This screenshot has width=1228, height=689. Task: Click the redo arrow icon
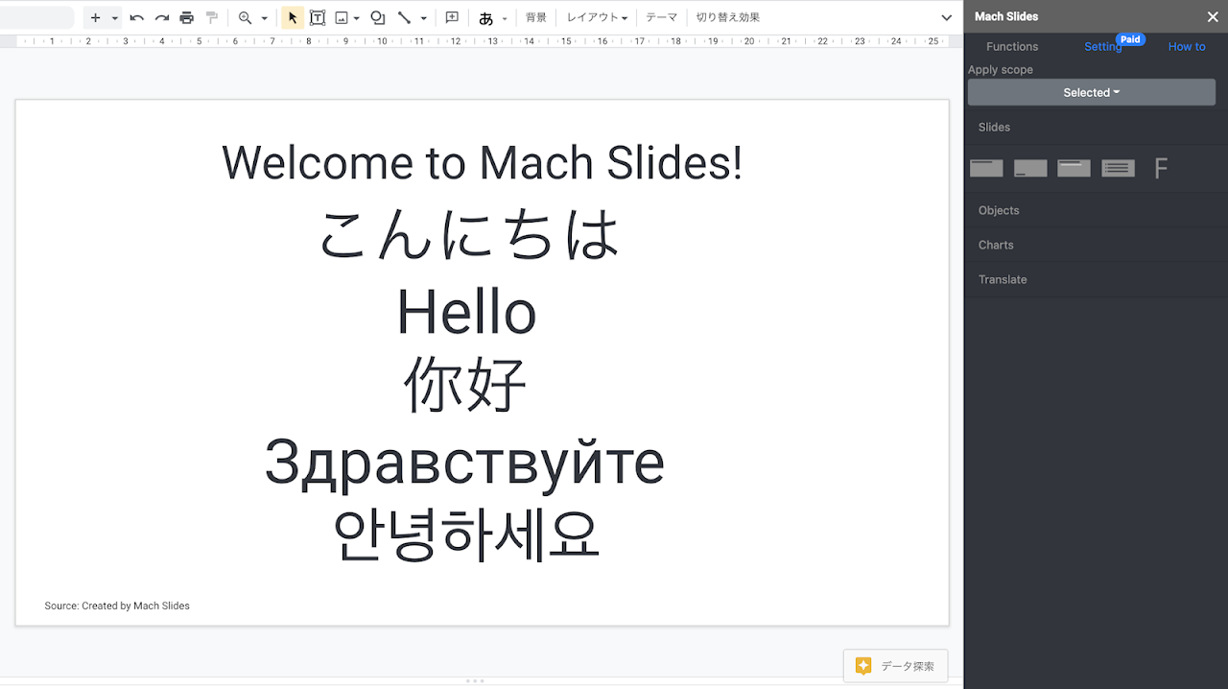tap(161, 17)
